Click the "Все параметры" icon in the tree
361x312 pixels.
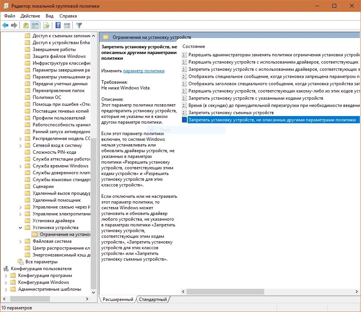[21, 262]
